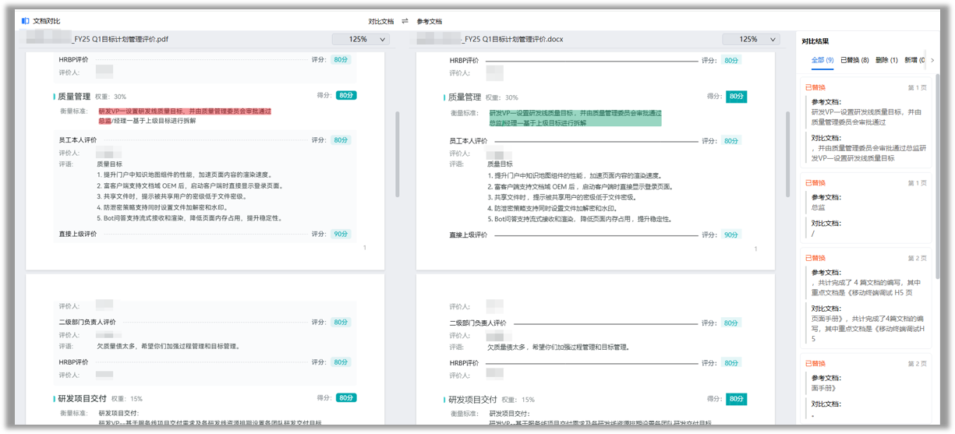Open the right DOCX zoom 125% dropdown

[750, 39]
